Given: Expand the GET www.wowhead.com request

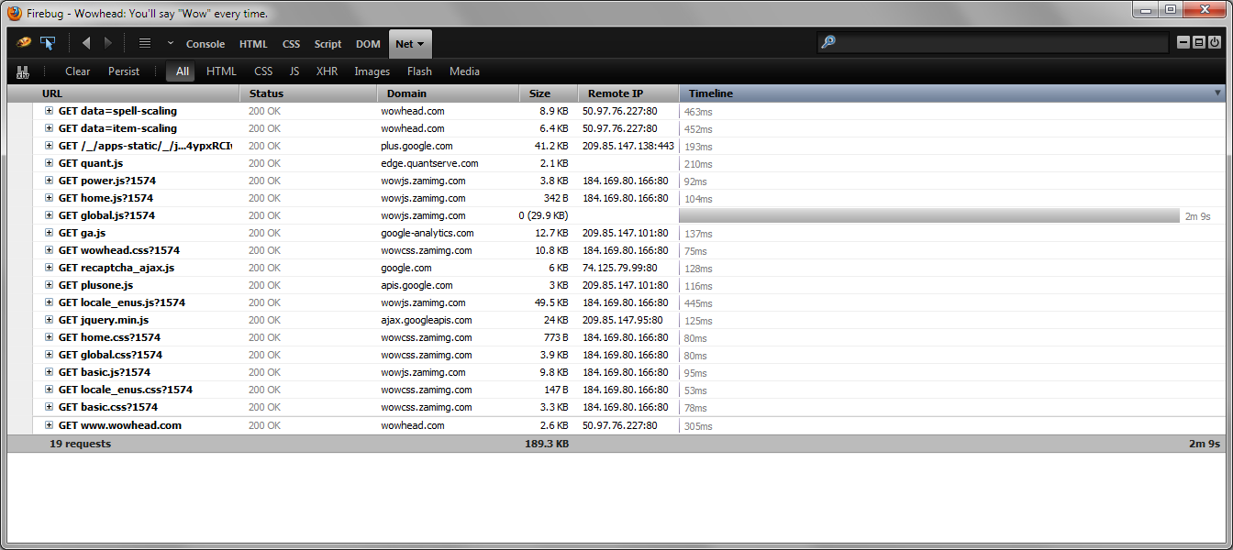Looking at the screenshot, I should (x=49, y=425).
